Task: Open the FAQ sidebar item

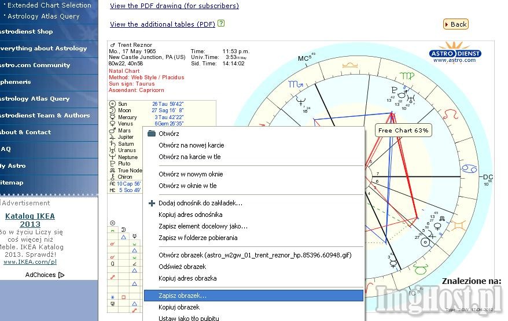Action: coord(6,149)
